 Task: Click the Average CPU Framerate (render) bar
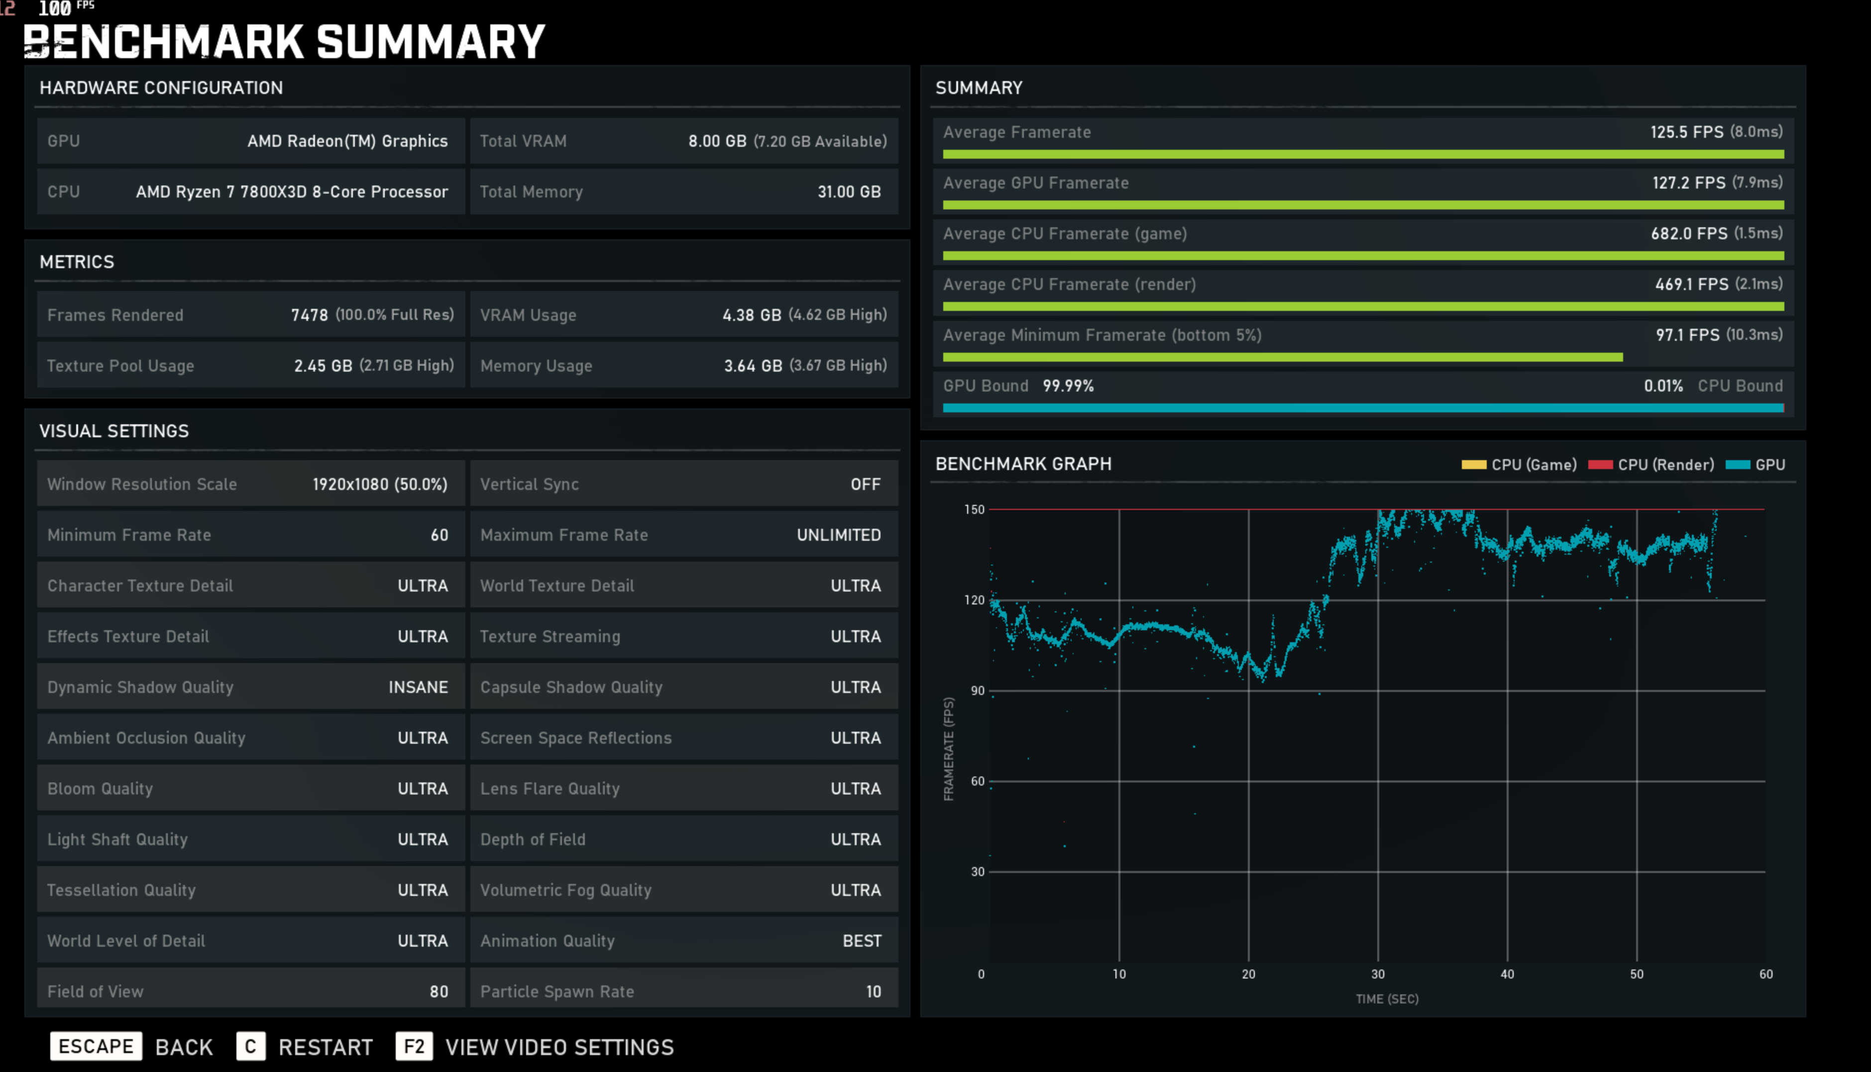(1363, 306)
